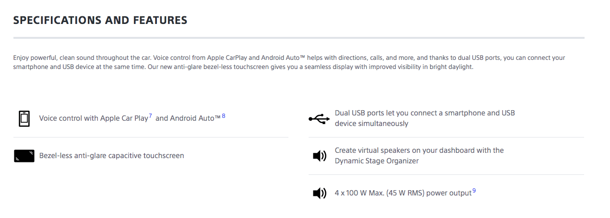Click the Specifications and Features heading
The image size is (610, 218).
(x=100, y=20)
